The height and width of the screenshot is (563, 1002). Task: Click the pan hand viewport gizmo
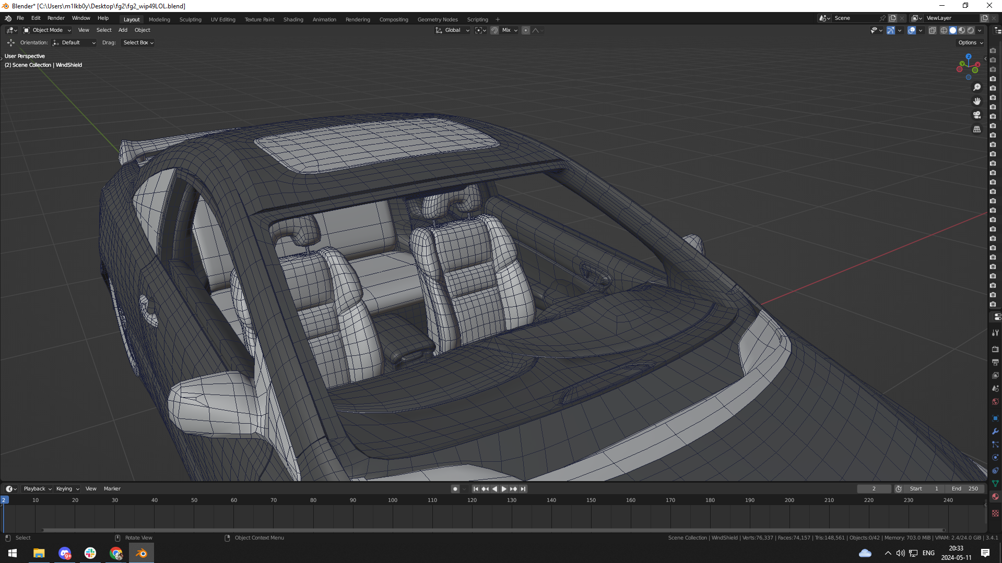(977, 101)
